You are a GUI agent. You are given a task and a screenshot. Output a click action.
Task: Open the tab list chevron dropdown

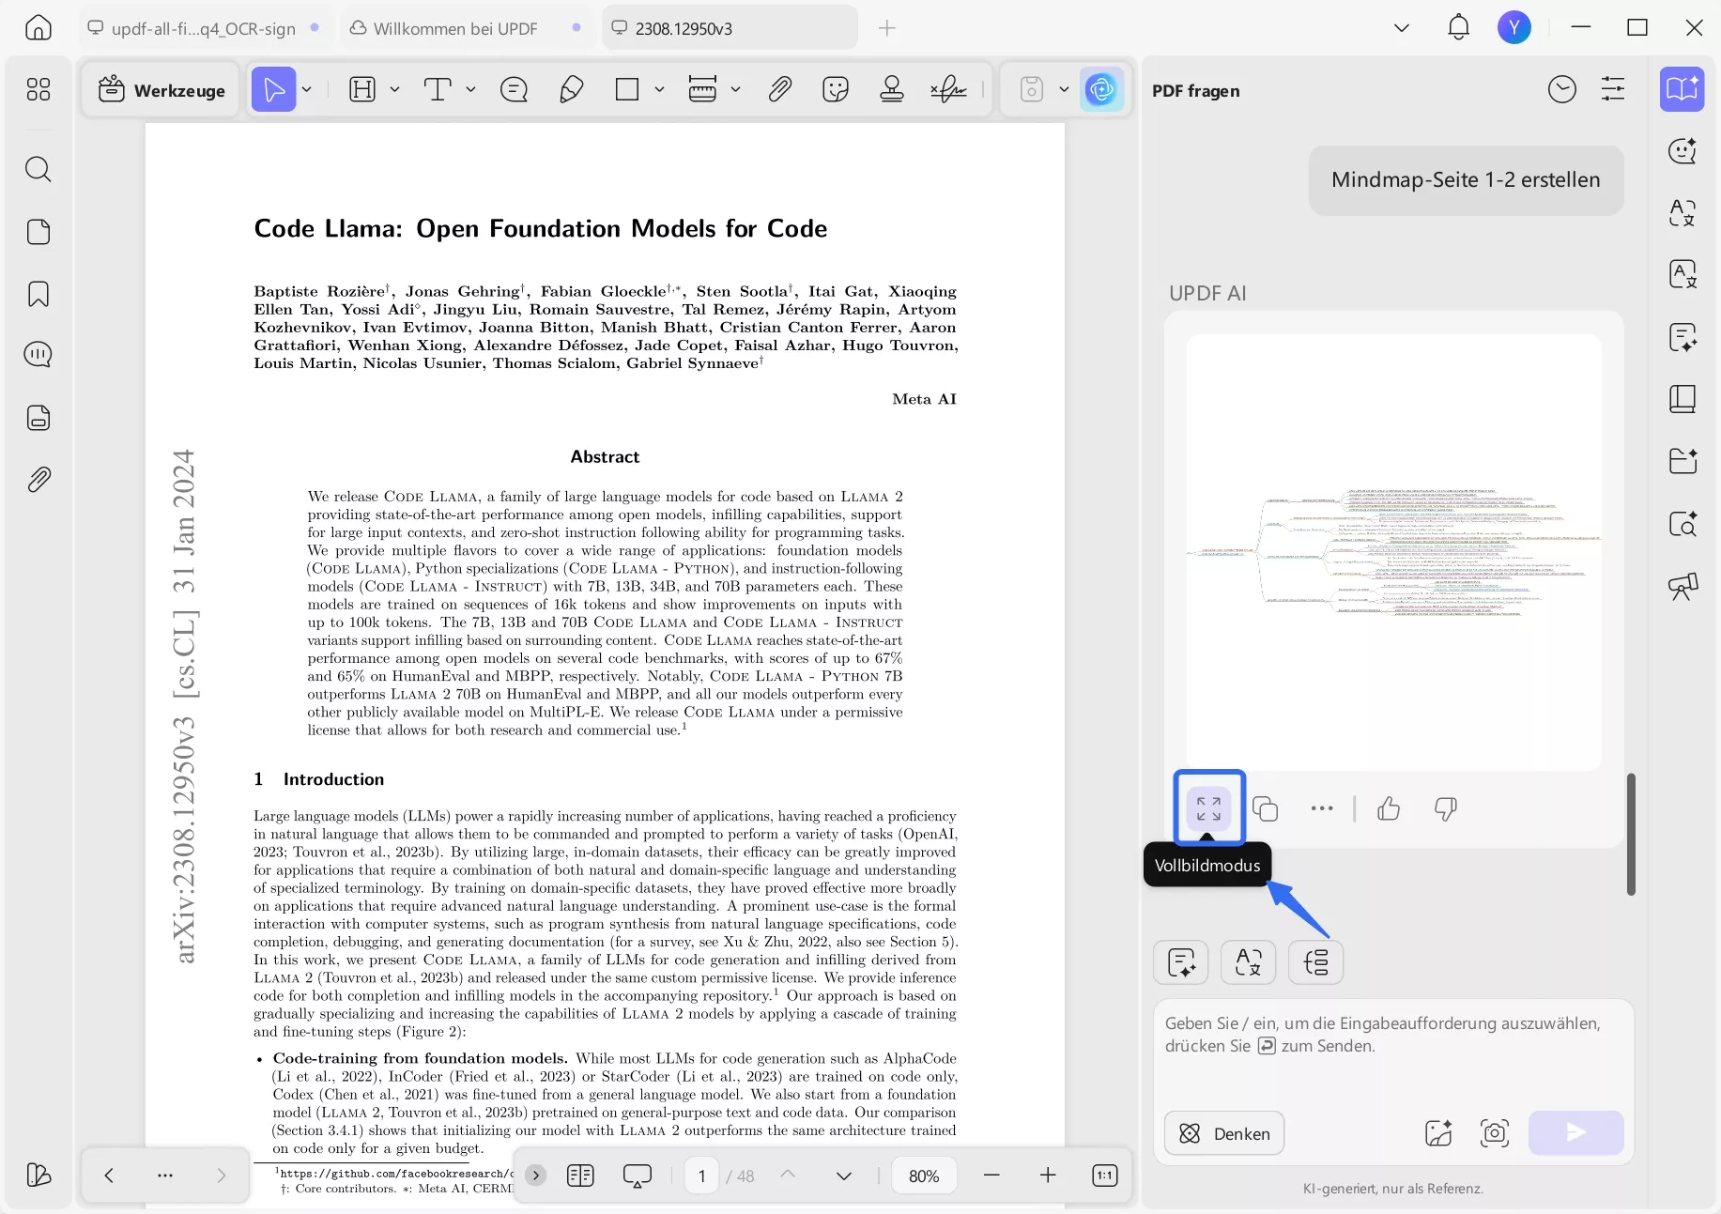(x=1402, y=28)
